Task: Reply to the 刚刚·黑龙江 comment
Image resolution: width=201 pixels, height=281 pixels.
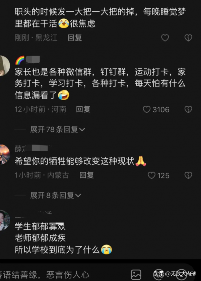Action: (75, 38)
